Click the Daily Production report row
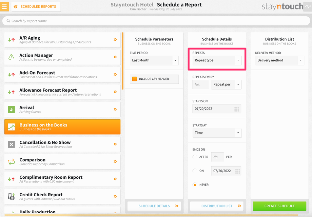Viewport: 312px width, 217px height. click(x=62, y=211)
